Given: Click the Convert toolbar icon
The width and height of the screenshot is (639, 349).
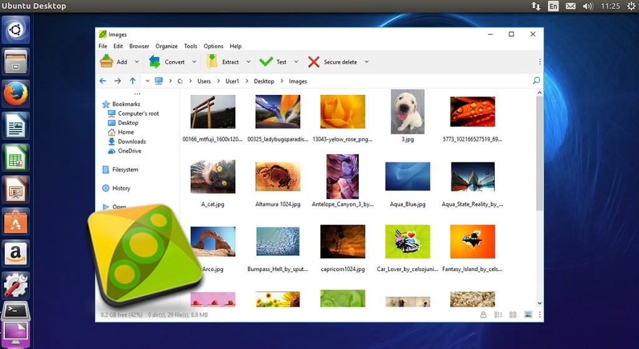Looking at the screenshot, I should point(155,62).
